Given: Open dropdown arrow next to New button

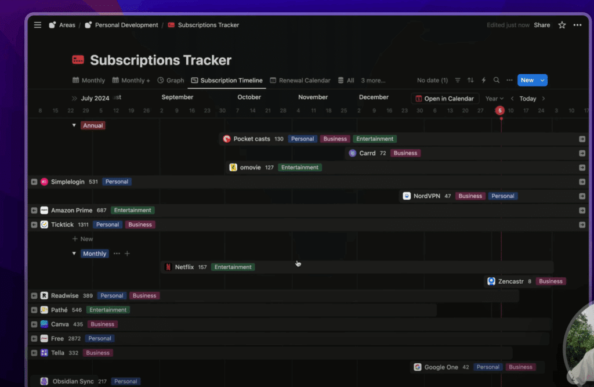Looking at the screenshot, I should click(542, 80).
